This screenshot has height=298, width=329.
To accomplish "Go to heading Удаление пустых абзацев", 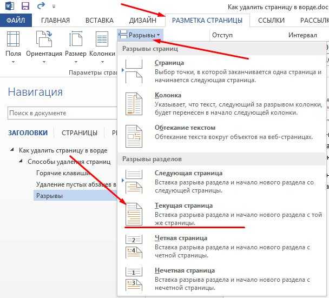I will pyautogui.click(x=76, y=184).
